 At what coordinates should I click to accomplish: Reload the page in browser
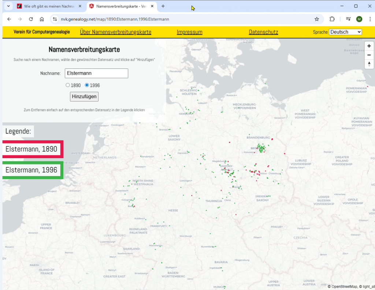(x=31, y=19)
